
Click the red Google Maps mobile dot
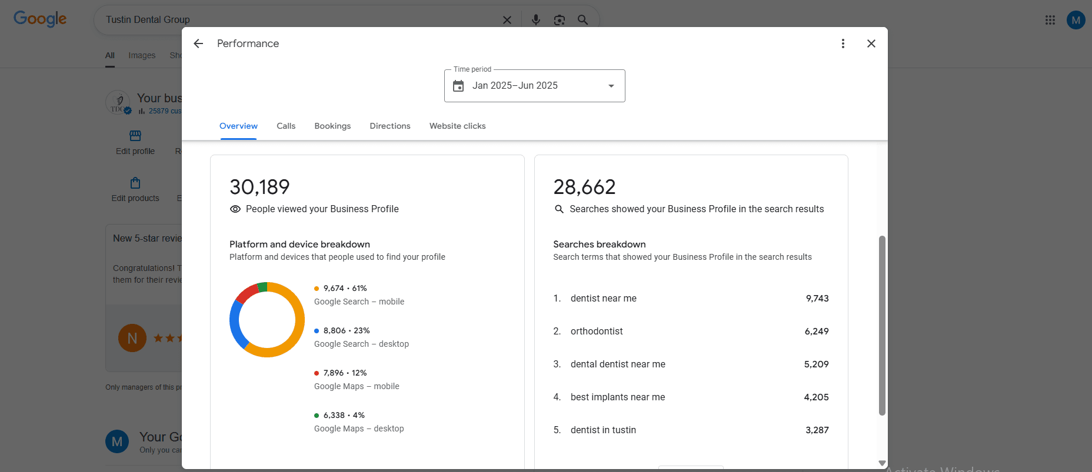pos(317,373)
